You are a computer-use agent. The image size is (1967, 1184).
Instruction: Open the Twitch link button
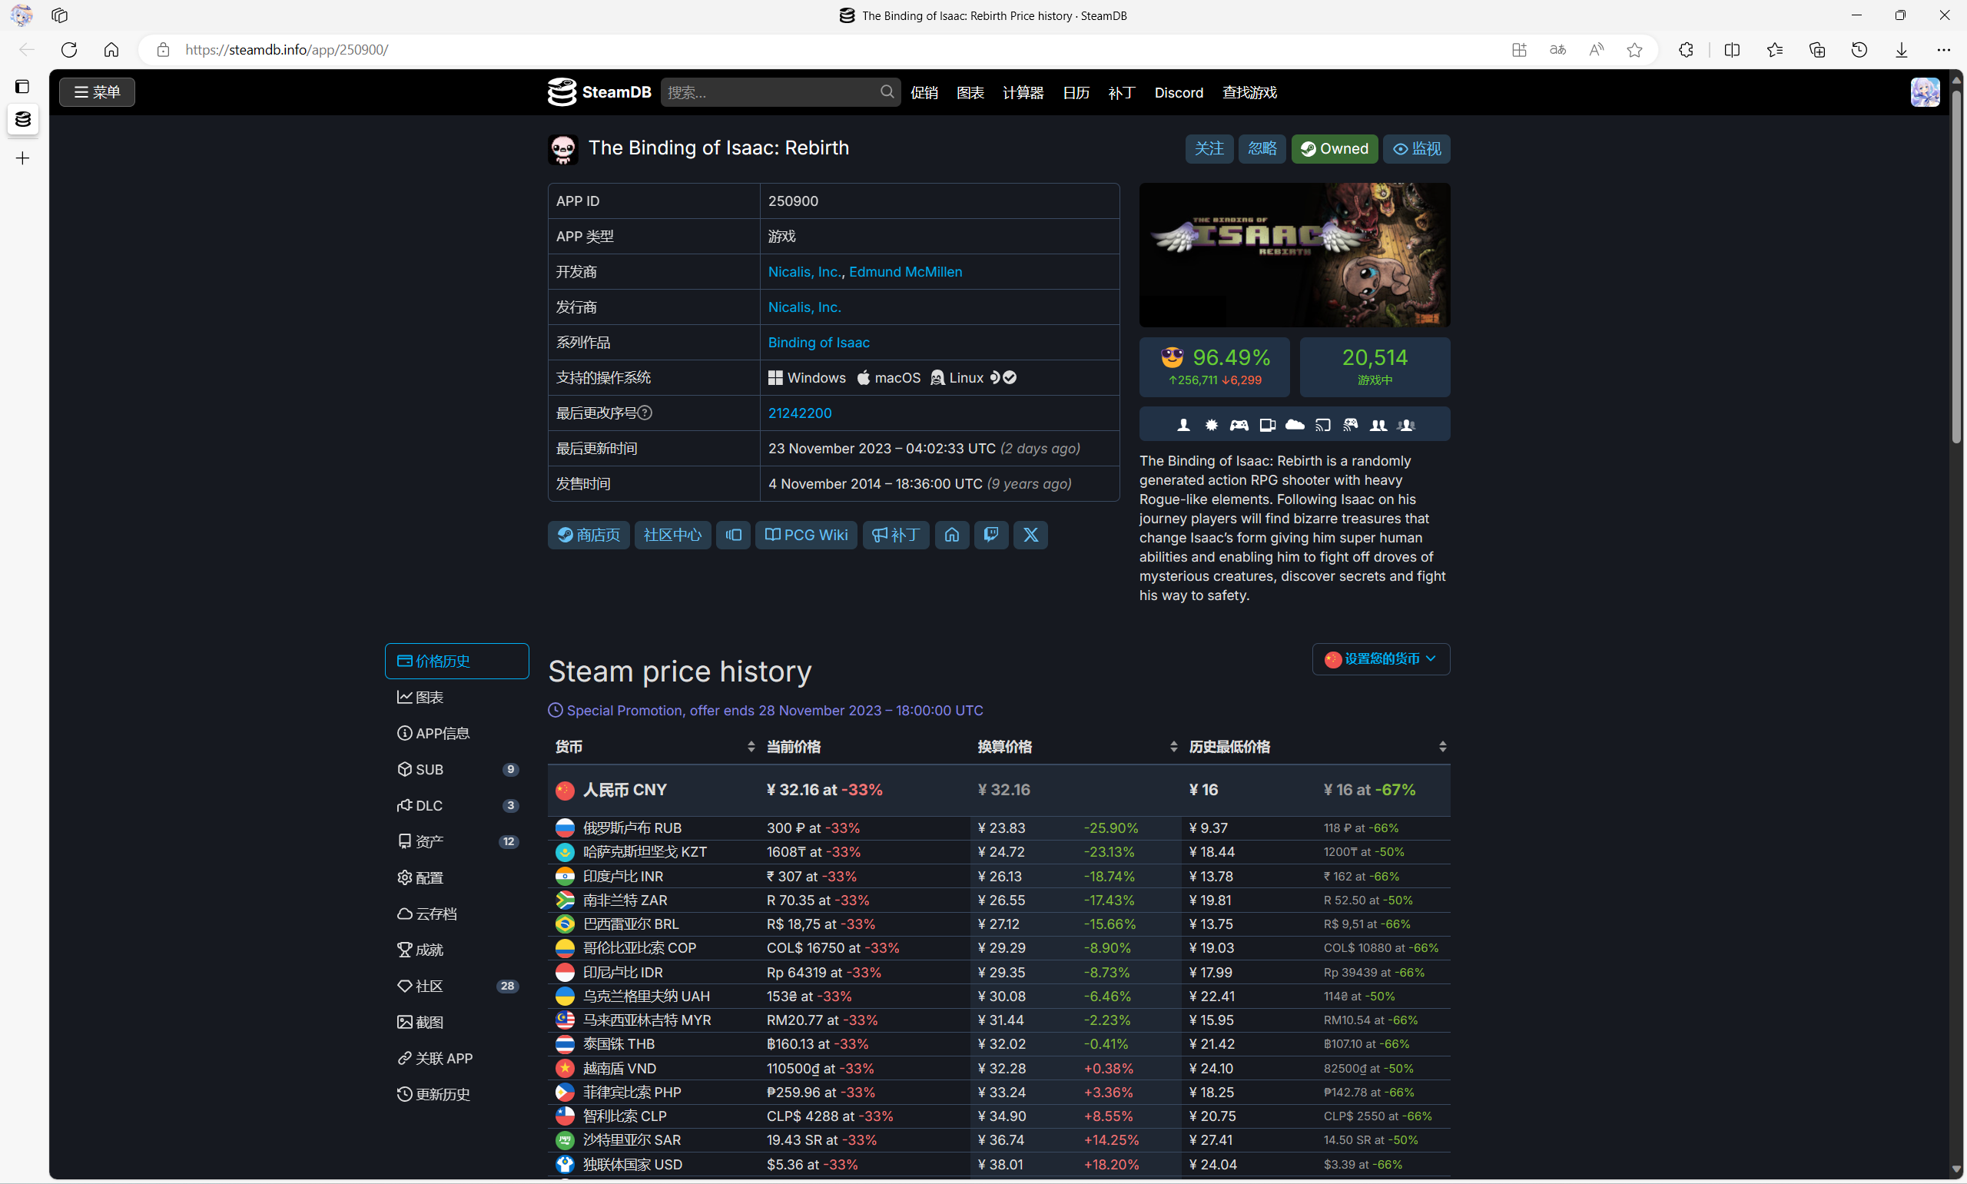(x=990, y=535)
